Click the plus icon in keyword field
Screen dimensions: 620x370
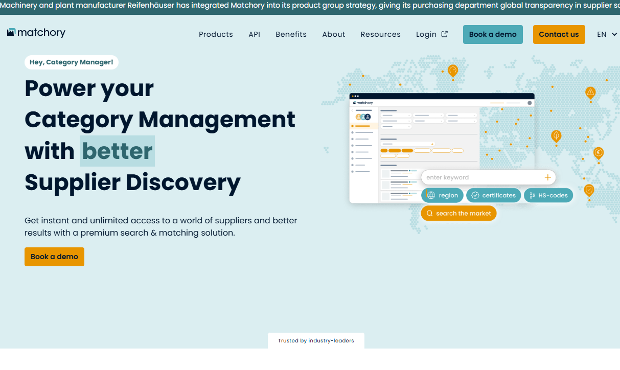click(x=547, y=177)
